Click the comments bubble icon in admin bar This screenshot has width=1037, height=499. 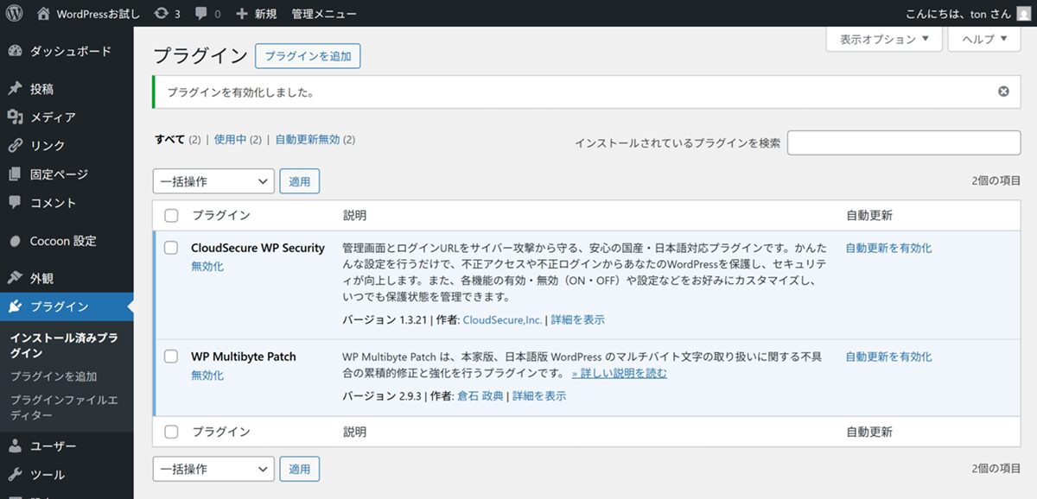click(200, 14)
